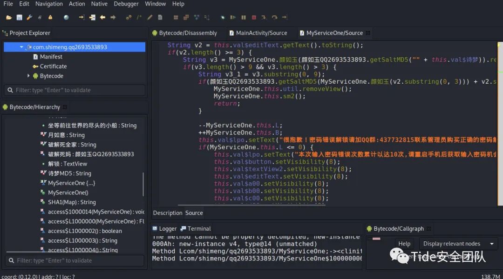Open the File menu
Screen dimensions: 503x279
point(8,4)
